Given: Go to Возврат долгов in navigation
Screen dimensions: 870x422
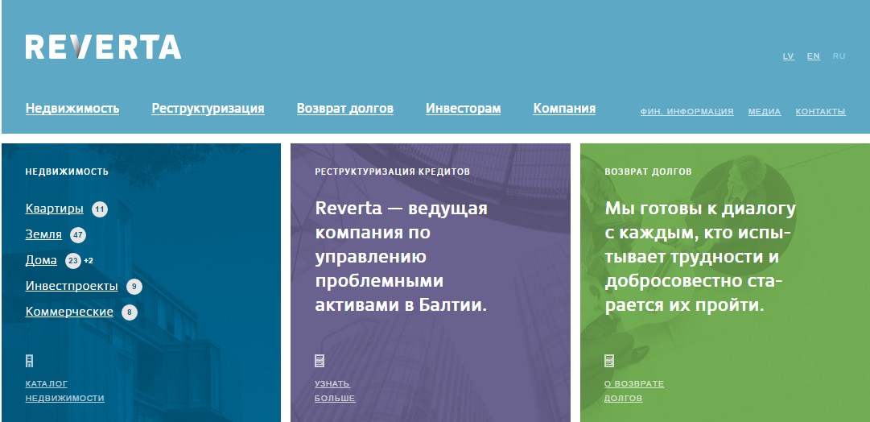Looking at the screenshot, I should click(344, 109).
